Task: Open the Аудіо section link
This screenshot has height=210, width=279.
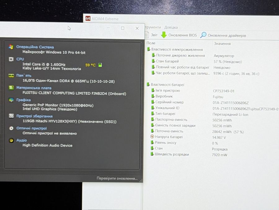Action: [x=21, y=140]
